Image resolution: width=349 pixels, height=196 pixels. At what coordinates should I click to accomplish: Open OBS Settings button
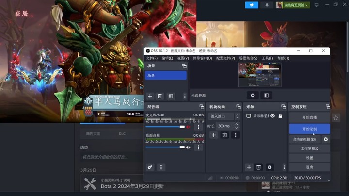(309, 158)
